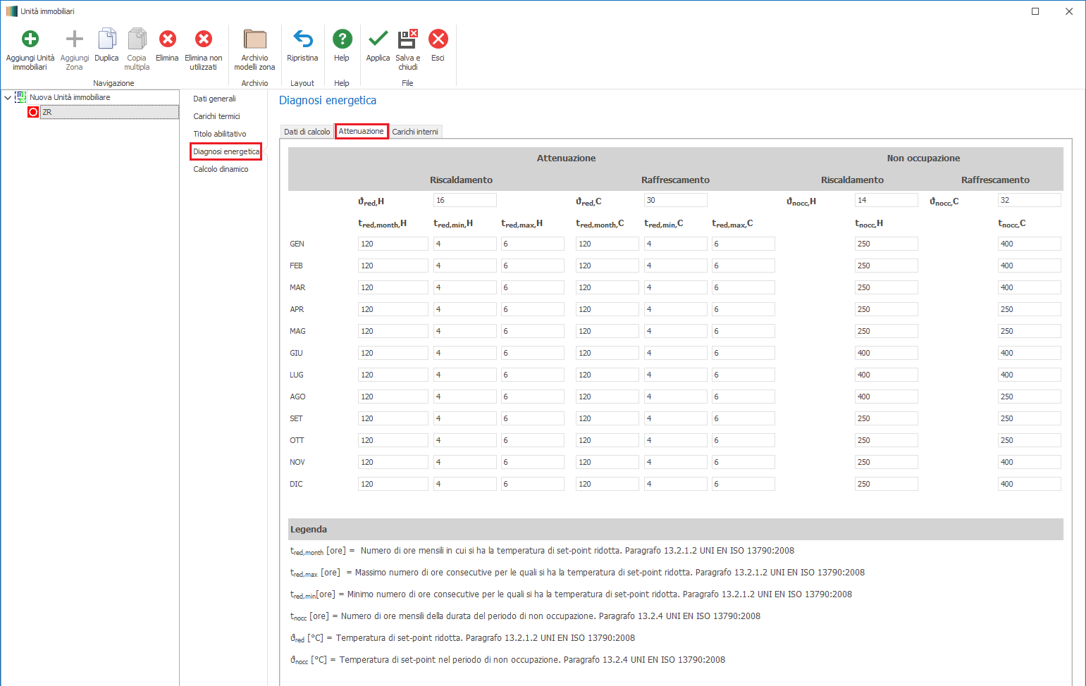Apply changes with the Applica checkmark

(x=378, y=39)
